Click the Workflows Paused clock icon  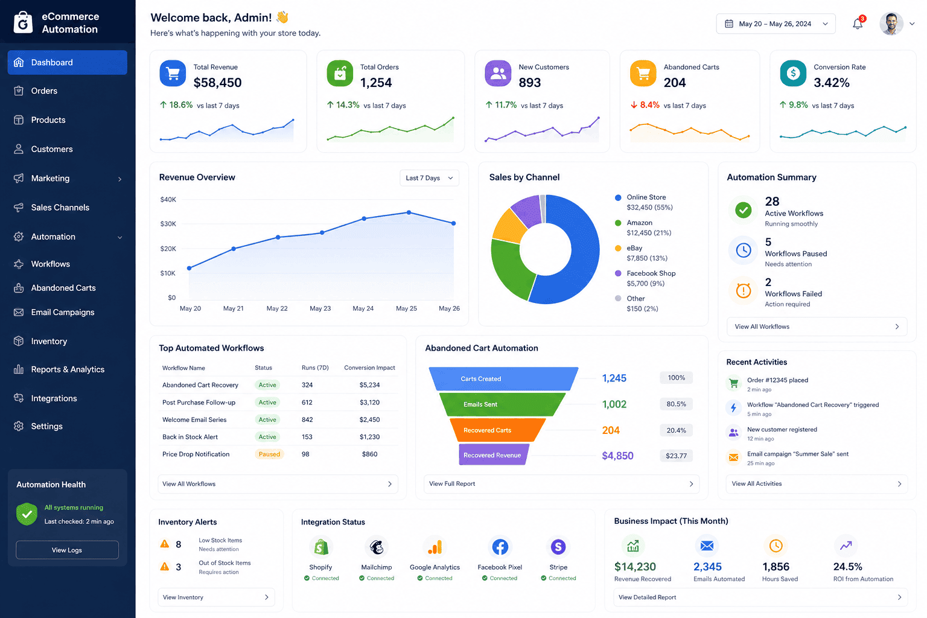pos(744,250)
